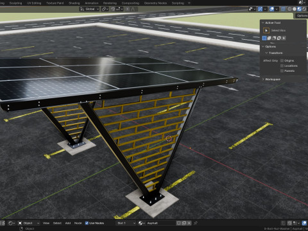
Task: Open the proportional editing falloff menu
Action: (x=133, y=9)
